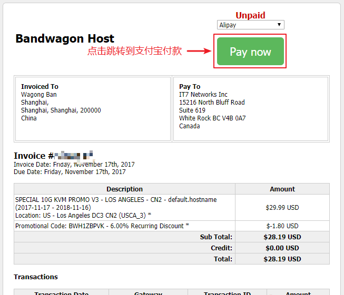Click the blurred invoice number
Screen dimensions: 344x295
pyautogui.click(x=74, y=156)
